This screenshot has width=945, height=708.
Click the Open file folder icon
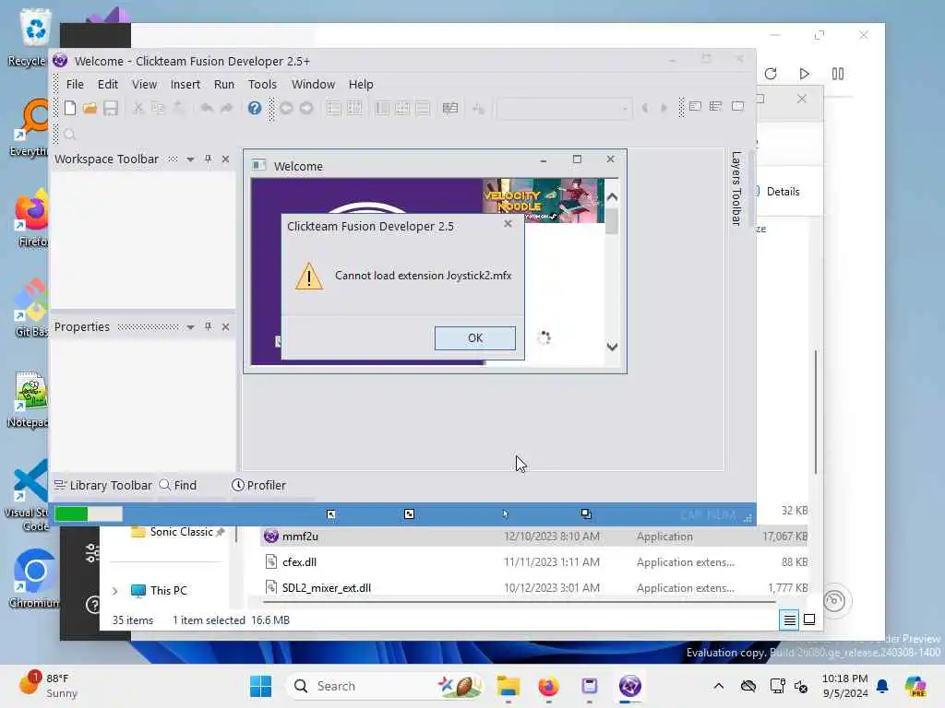[90, 108]
